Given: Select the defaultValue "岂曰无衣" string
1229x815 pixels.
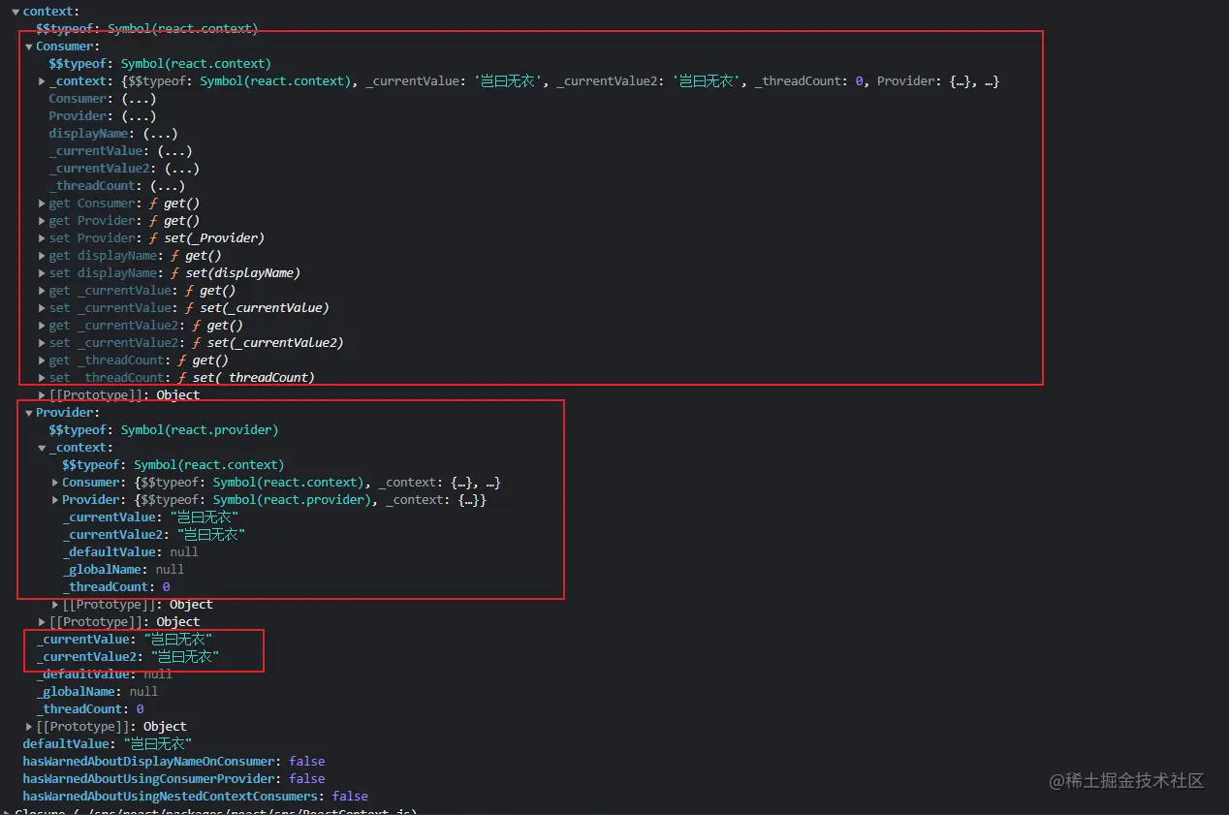Looking at the screenshot, I should (158, 744).
